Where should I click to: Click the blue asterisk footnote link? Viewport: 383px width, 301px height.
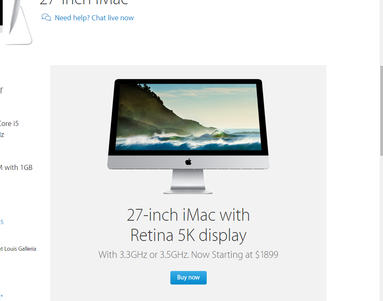pyautogui.click(x=1, y=296)
